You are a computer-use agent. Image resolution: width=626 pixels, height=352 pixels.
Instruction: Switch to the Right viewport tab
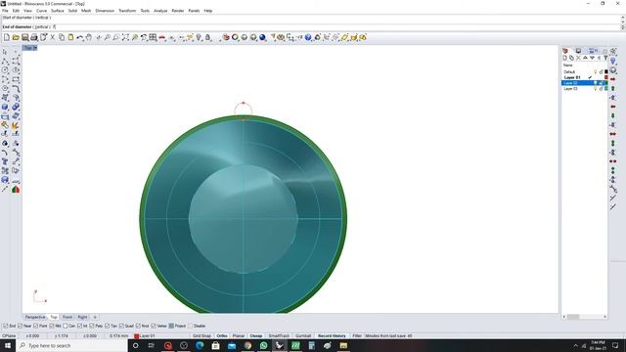coord(82,317)
